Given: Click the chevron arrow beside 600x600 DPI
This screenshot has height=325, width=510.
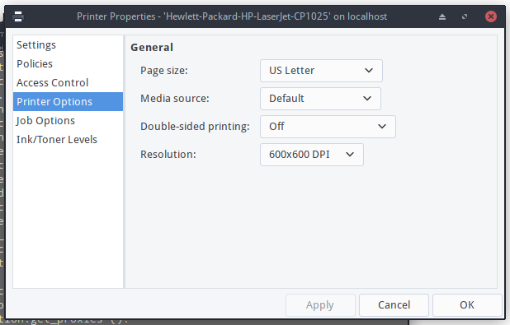Looking at the screenshot, I should point(350,155).
